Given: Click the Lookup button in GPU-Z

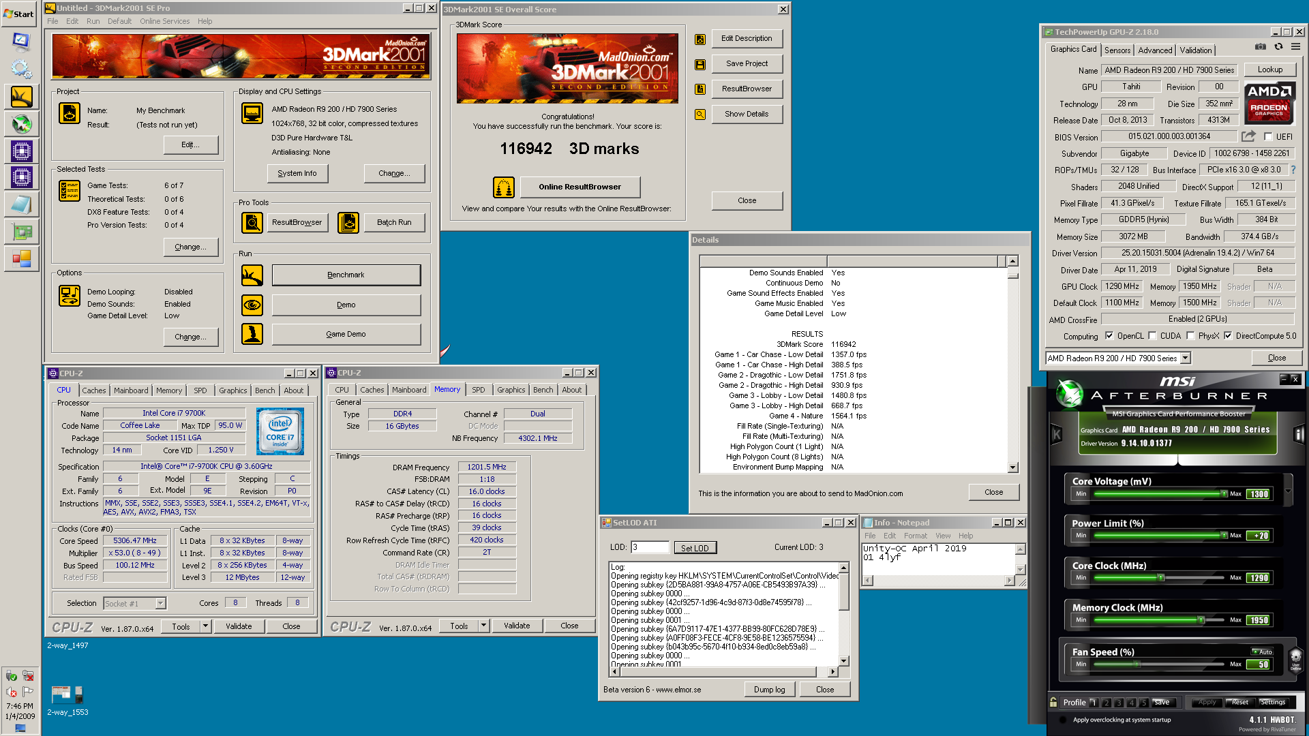Looking at the screenshot, I should click(x=1270, y=70).
